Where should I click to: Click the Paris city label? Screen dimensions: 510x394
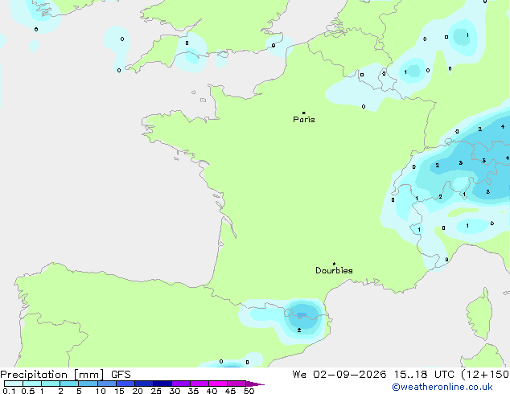[304, 120]
